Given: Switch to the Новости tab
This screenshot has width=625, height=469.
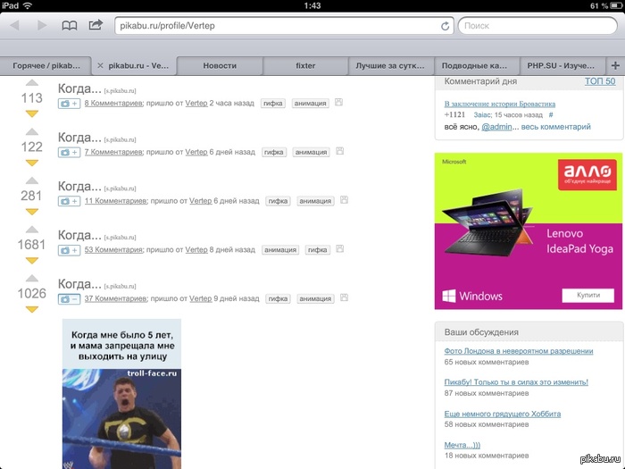Looking at the screenshot, I should [x=220, y=65].
